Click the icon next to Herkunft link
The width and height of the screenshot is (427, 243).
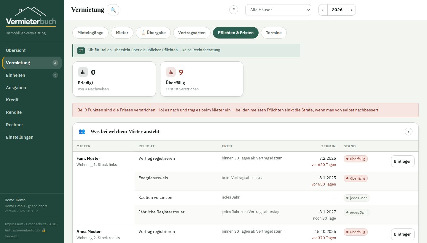(x=43, y=230)
